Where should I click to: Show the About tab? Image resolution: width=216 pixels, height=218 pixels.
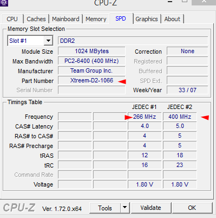(172, 19)
